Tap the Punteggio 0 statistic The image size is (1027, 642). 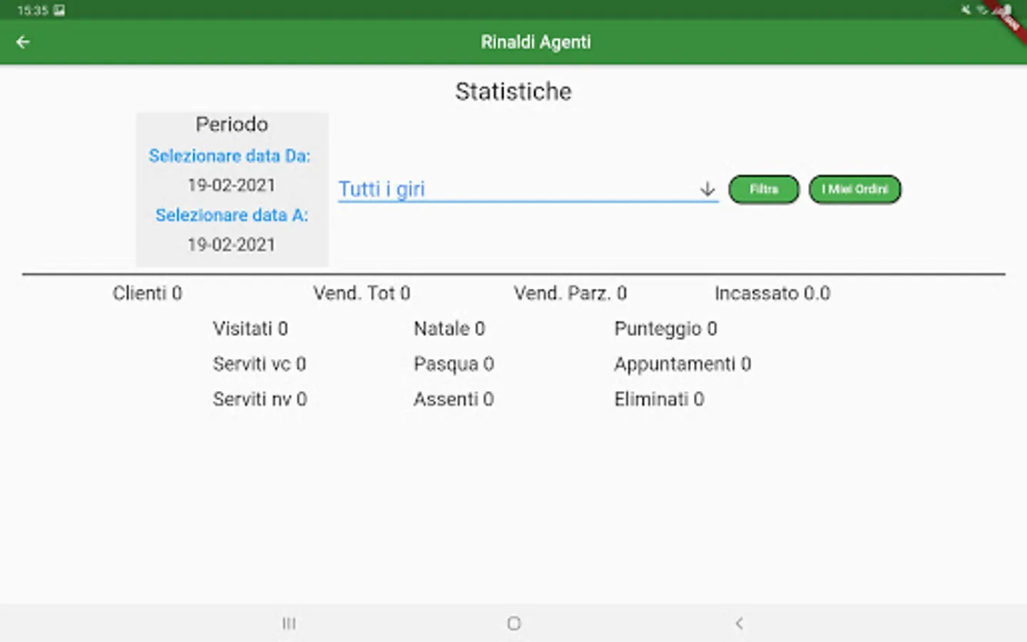click(665, 329)
